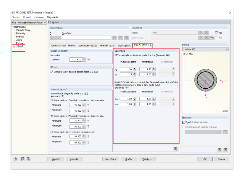Click the Grafika button
Image resolution: width=244 pixels, height=183 pixels.
129,159
